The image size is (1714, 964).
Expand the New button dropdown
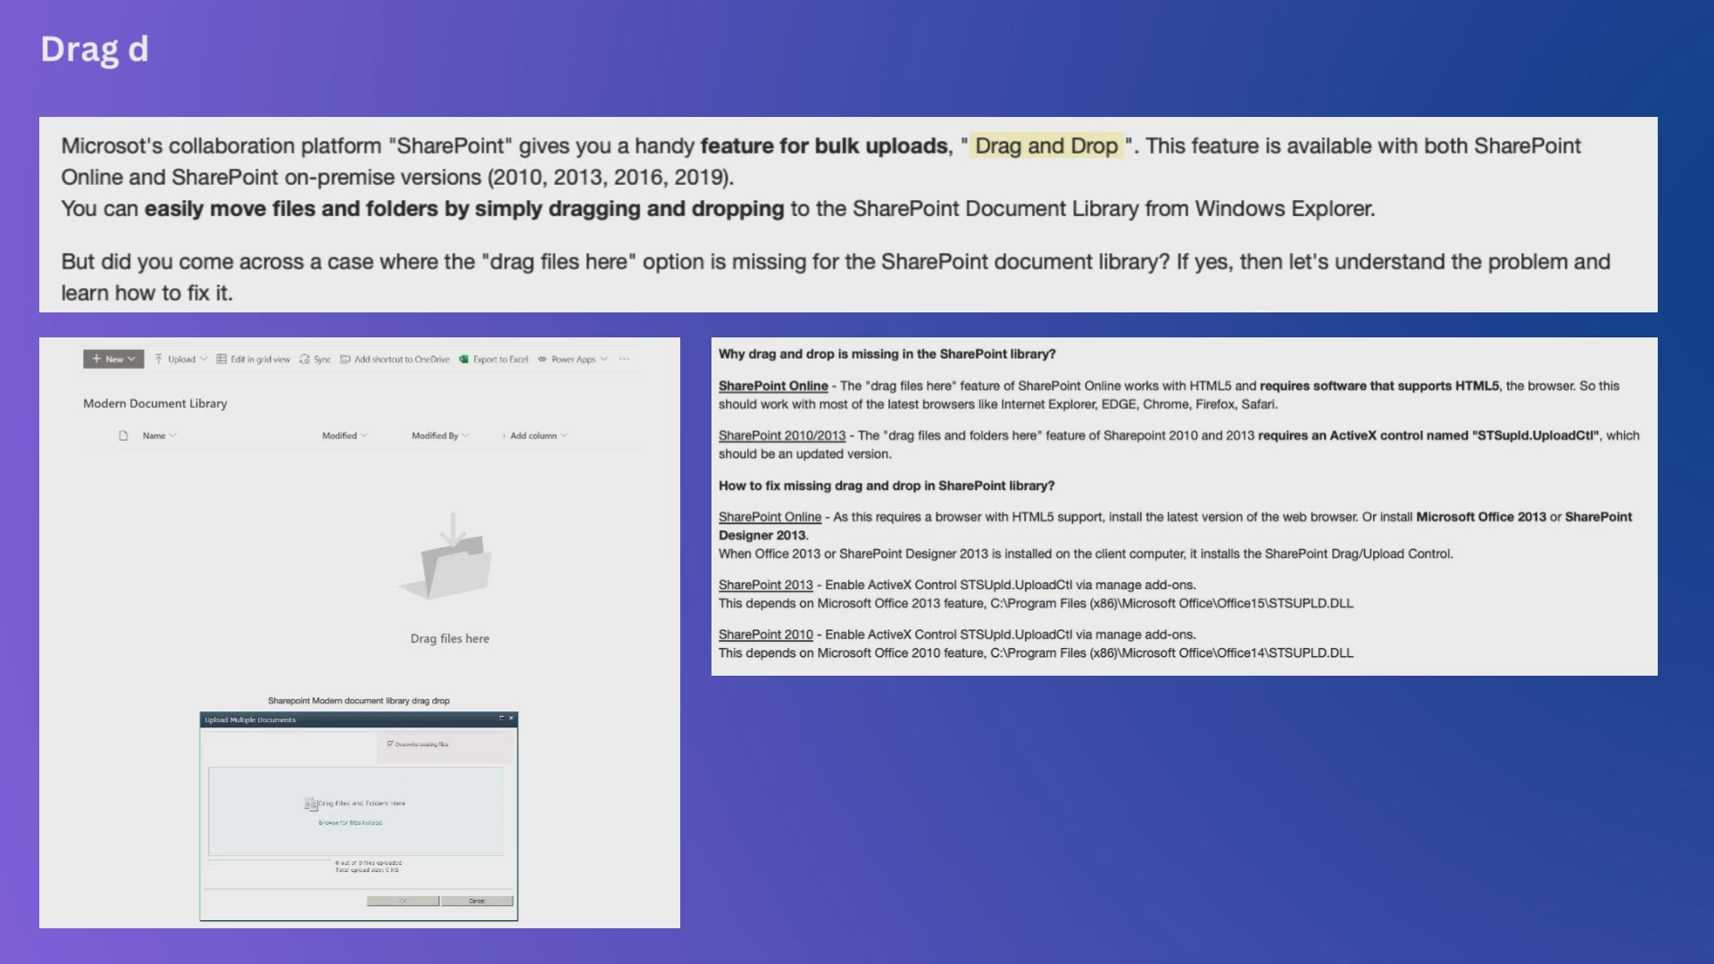click(x=131, y=359)
